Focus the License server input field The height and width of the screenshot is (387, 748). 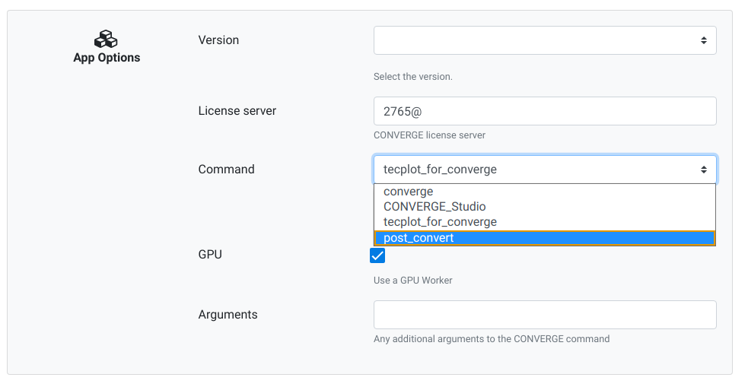(545, 111)
